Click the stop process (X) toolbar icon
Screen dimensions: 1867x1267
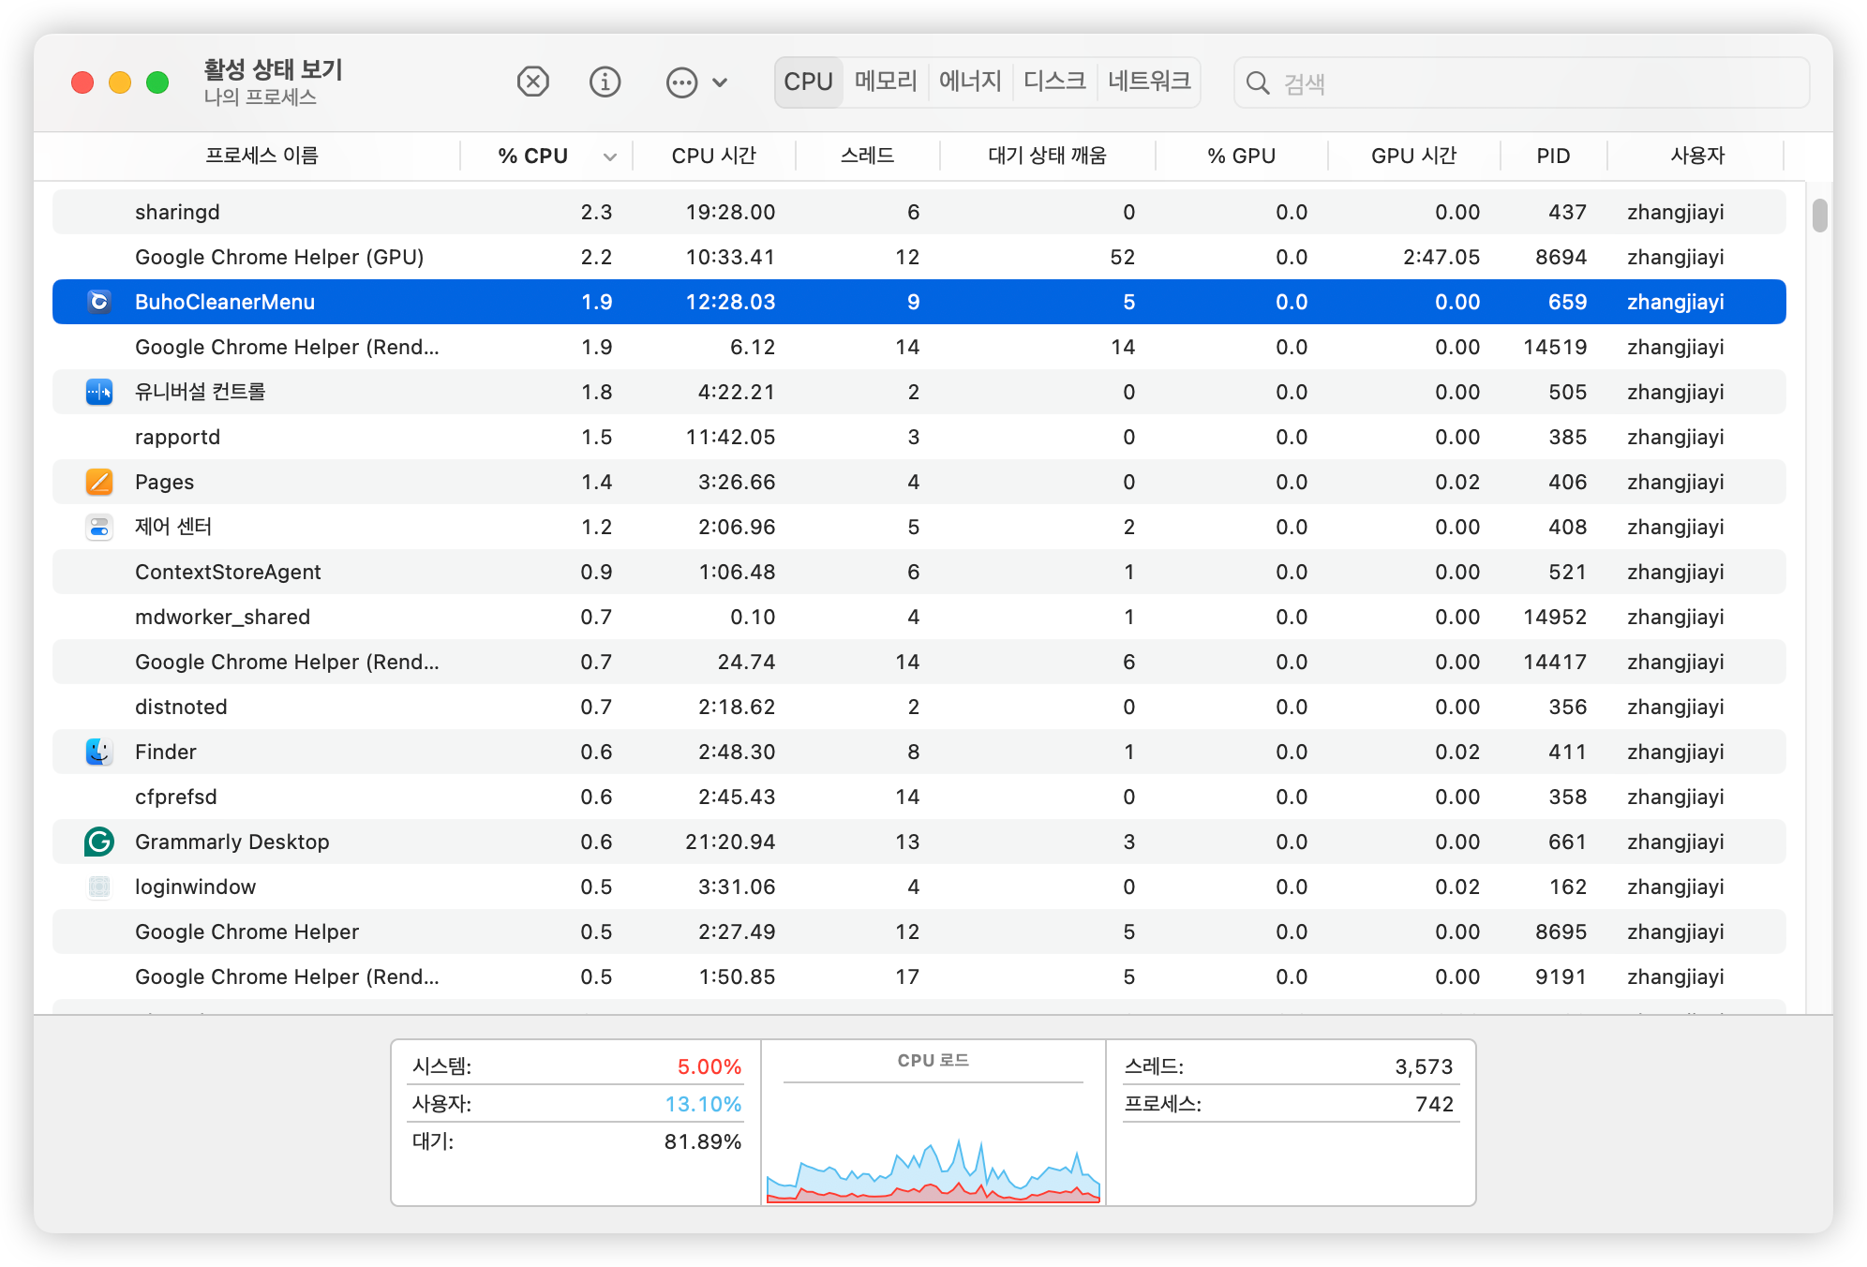pyautogui.click(x=532, y=82)
